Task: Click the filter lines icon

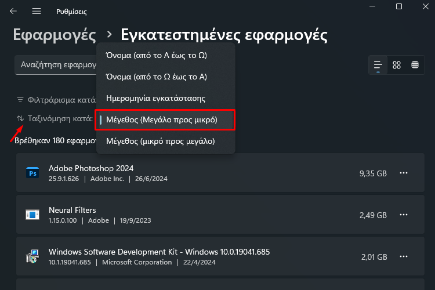Action: tap(20, 100)
